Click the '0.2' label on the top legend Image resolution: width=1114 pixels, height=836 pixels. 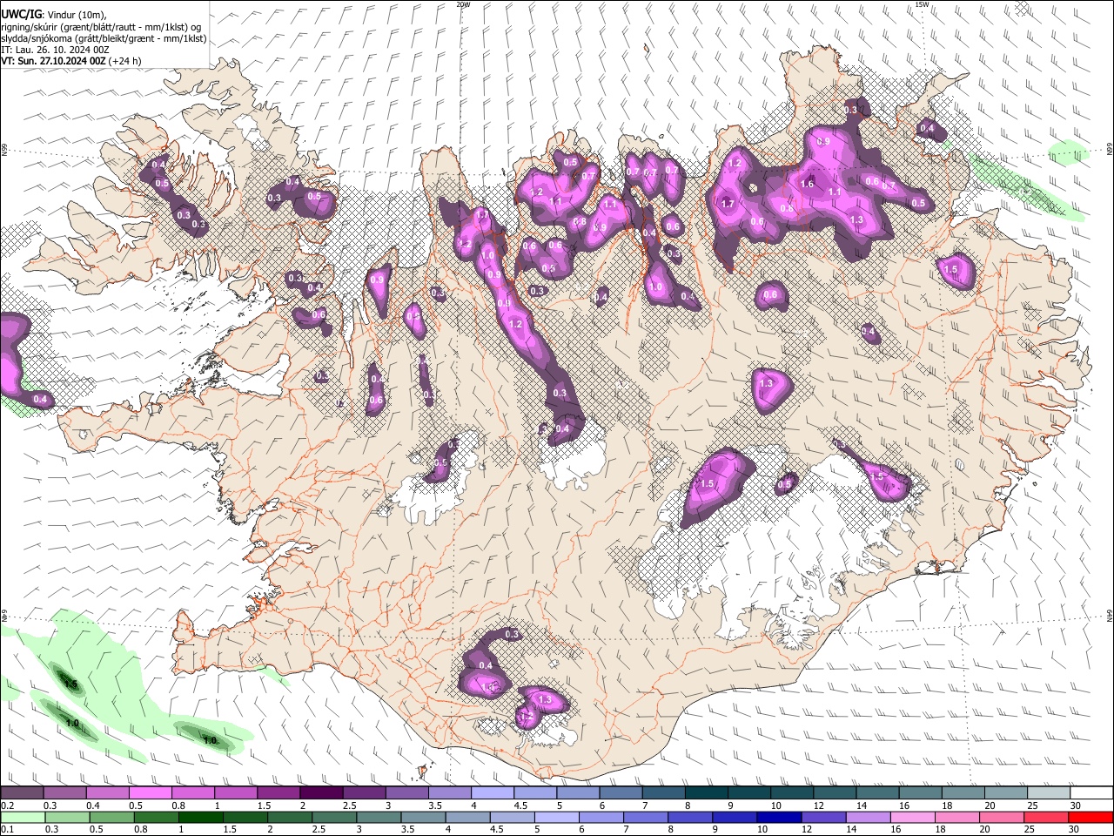click(x=7, y=806)
